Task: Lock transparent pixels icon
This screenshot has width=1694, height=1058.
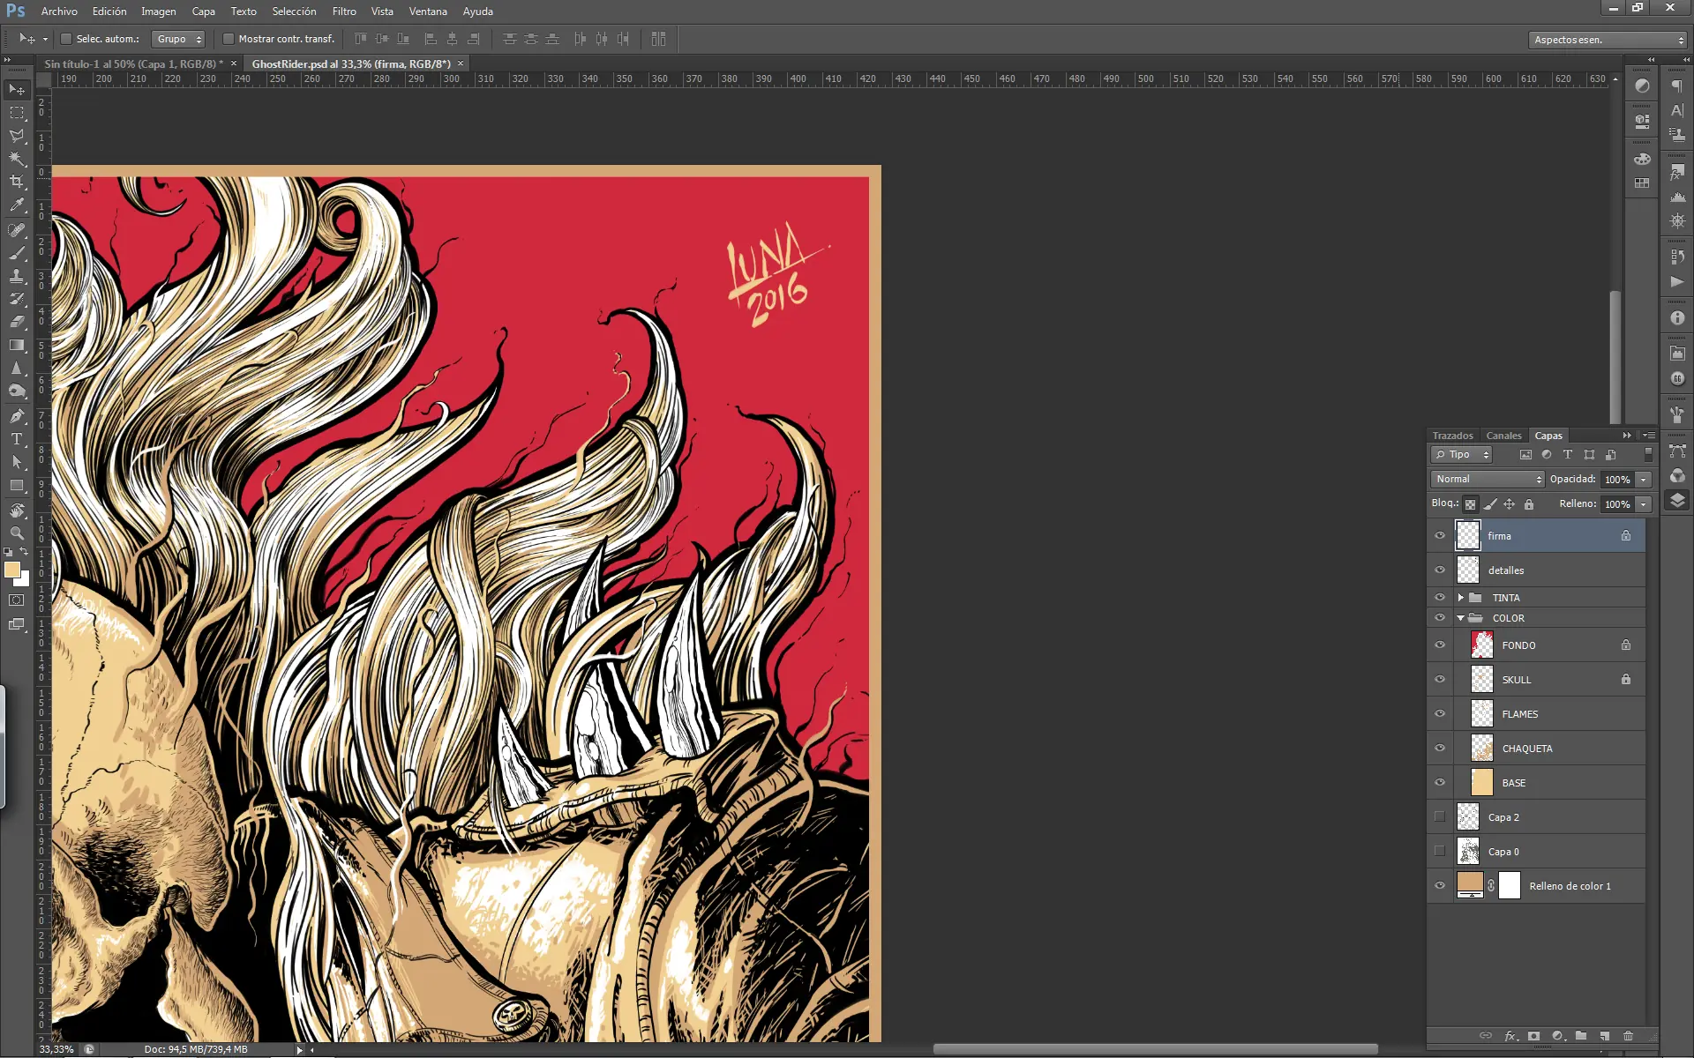Action: pyautogui.click(x=1470, y=504)
